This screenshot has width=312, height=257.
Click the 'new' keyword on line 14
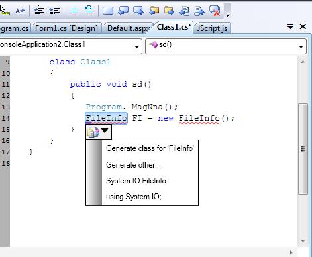coord(166,119)
